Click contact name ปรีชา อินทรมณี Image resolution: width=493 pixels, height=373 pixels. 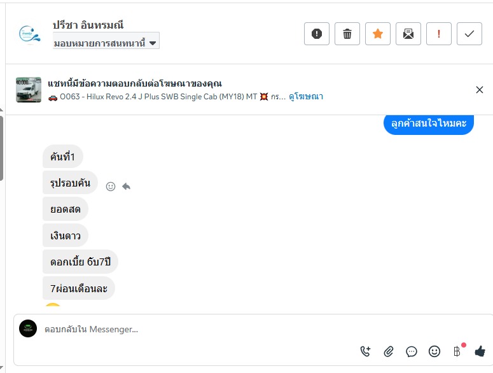(x=88, y=25)
